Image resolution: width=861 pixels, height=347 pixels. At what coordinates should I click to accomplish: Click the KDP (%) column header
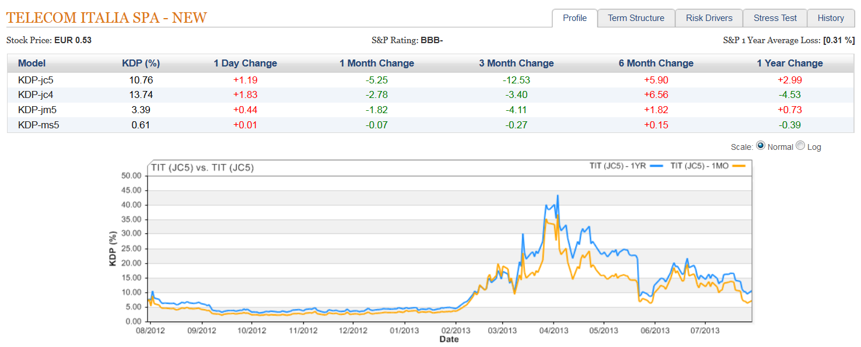141,63
